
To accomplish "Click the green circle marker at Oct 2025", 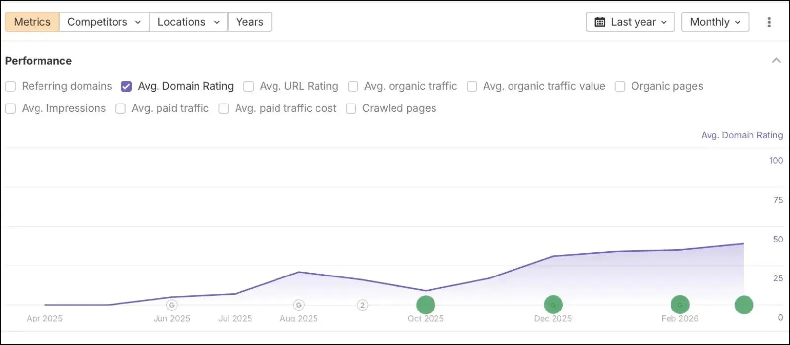I will 426,305.
